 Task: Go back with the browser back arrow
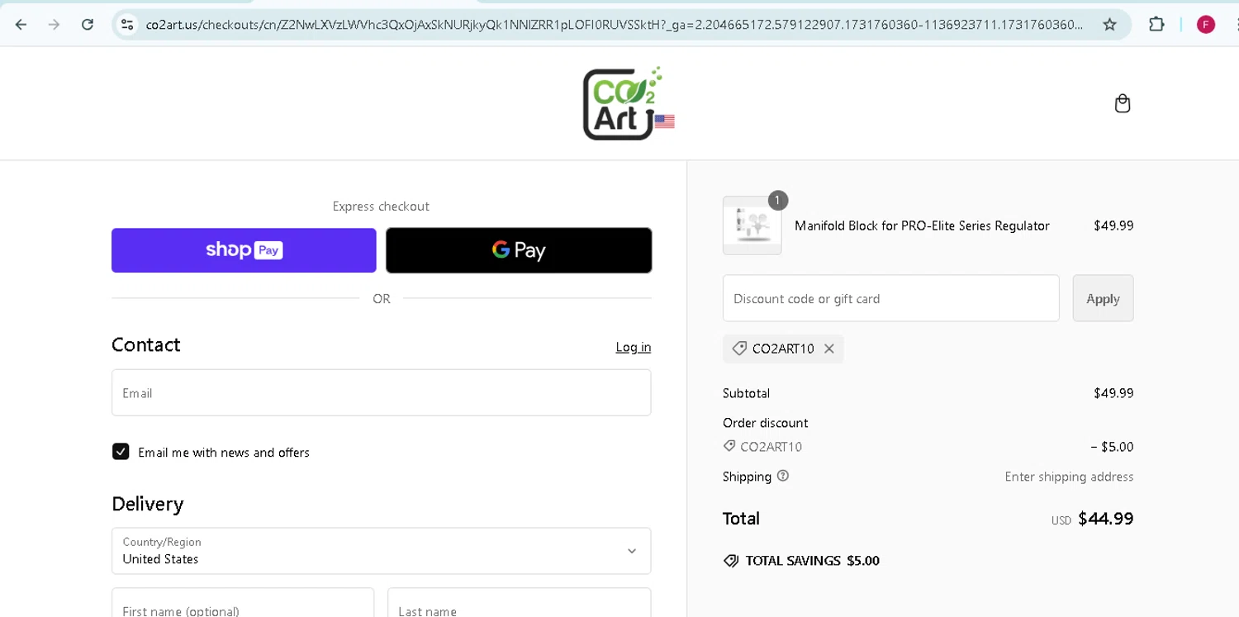(21, 25)
